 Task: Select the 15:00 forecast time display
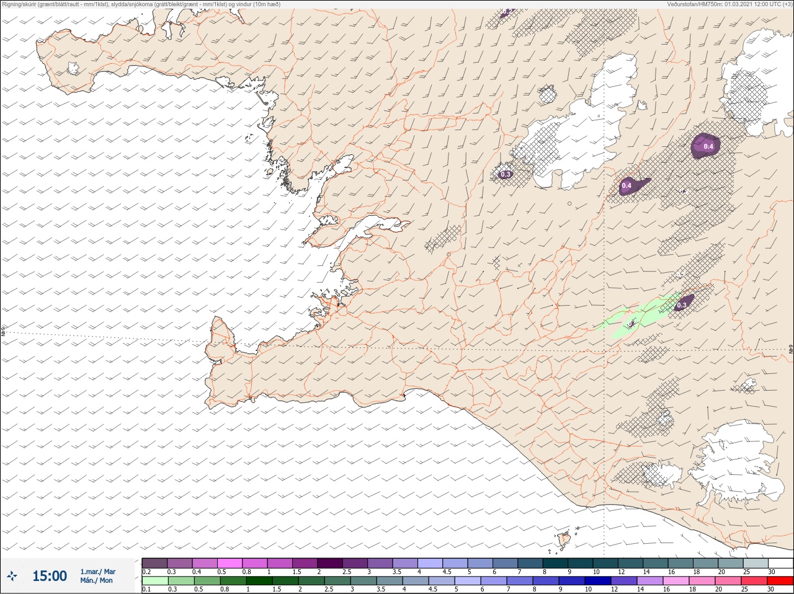[50, 576]
